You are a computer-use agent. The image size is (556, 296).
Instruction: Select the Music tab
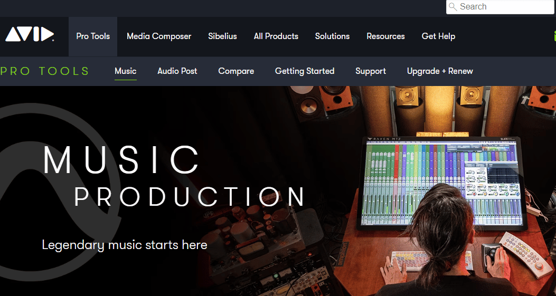tap(126, 71)
